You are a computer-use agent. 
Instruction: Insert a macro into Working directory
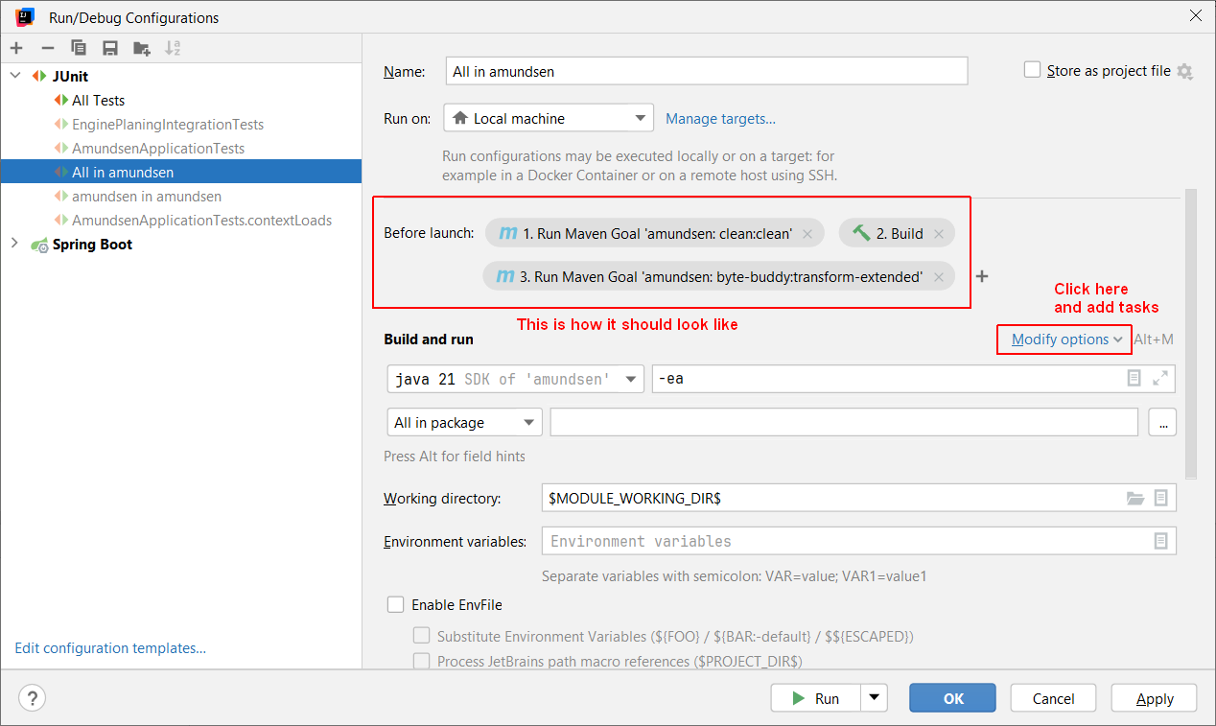point(1161,499)
